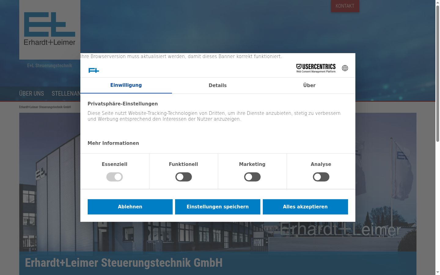Open the Details tab
Viewport: 440px width, 275px height.
coord(218,85)
